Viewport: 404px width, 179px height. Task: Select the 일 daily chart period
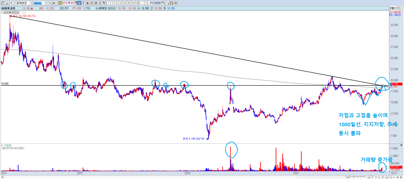click(79, 3)
